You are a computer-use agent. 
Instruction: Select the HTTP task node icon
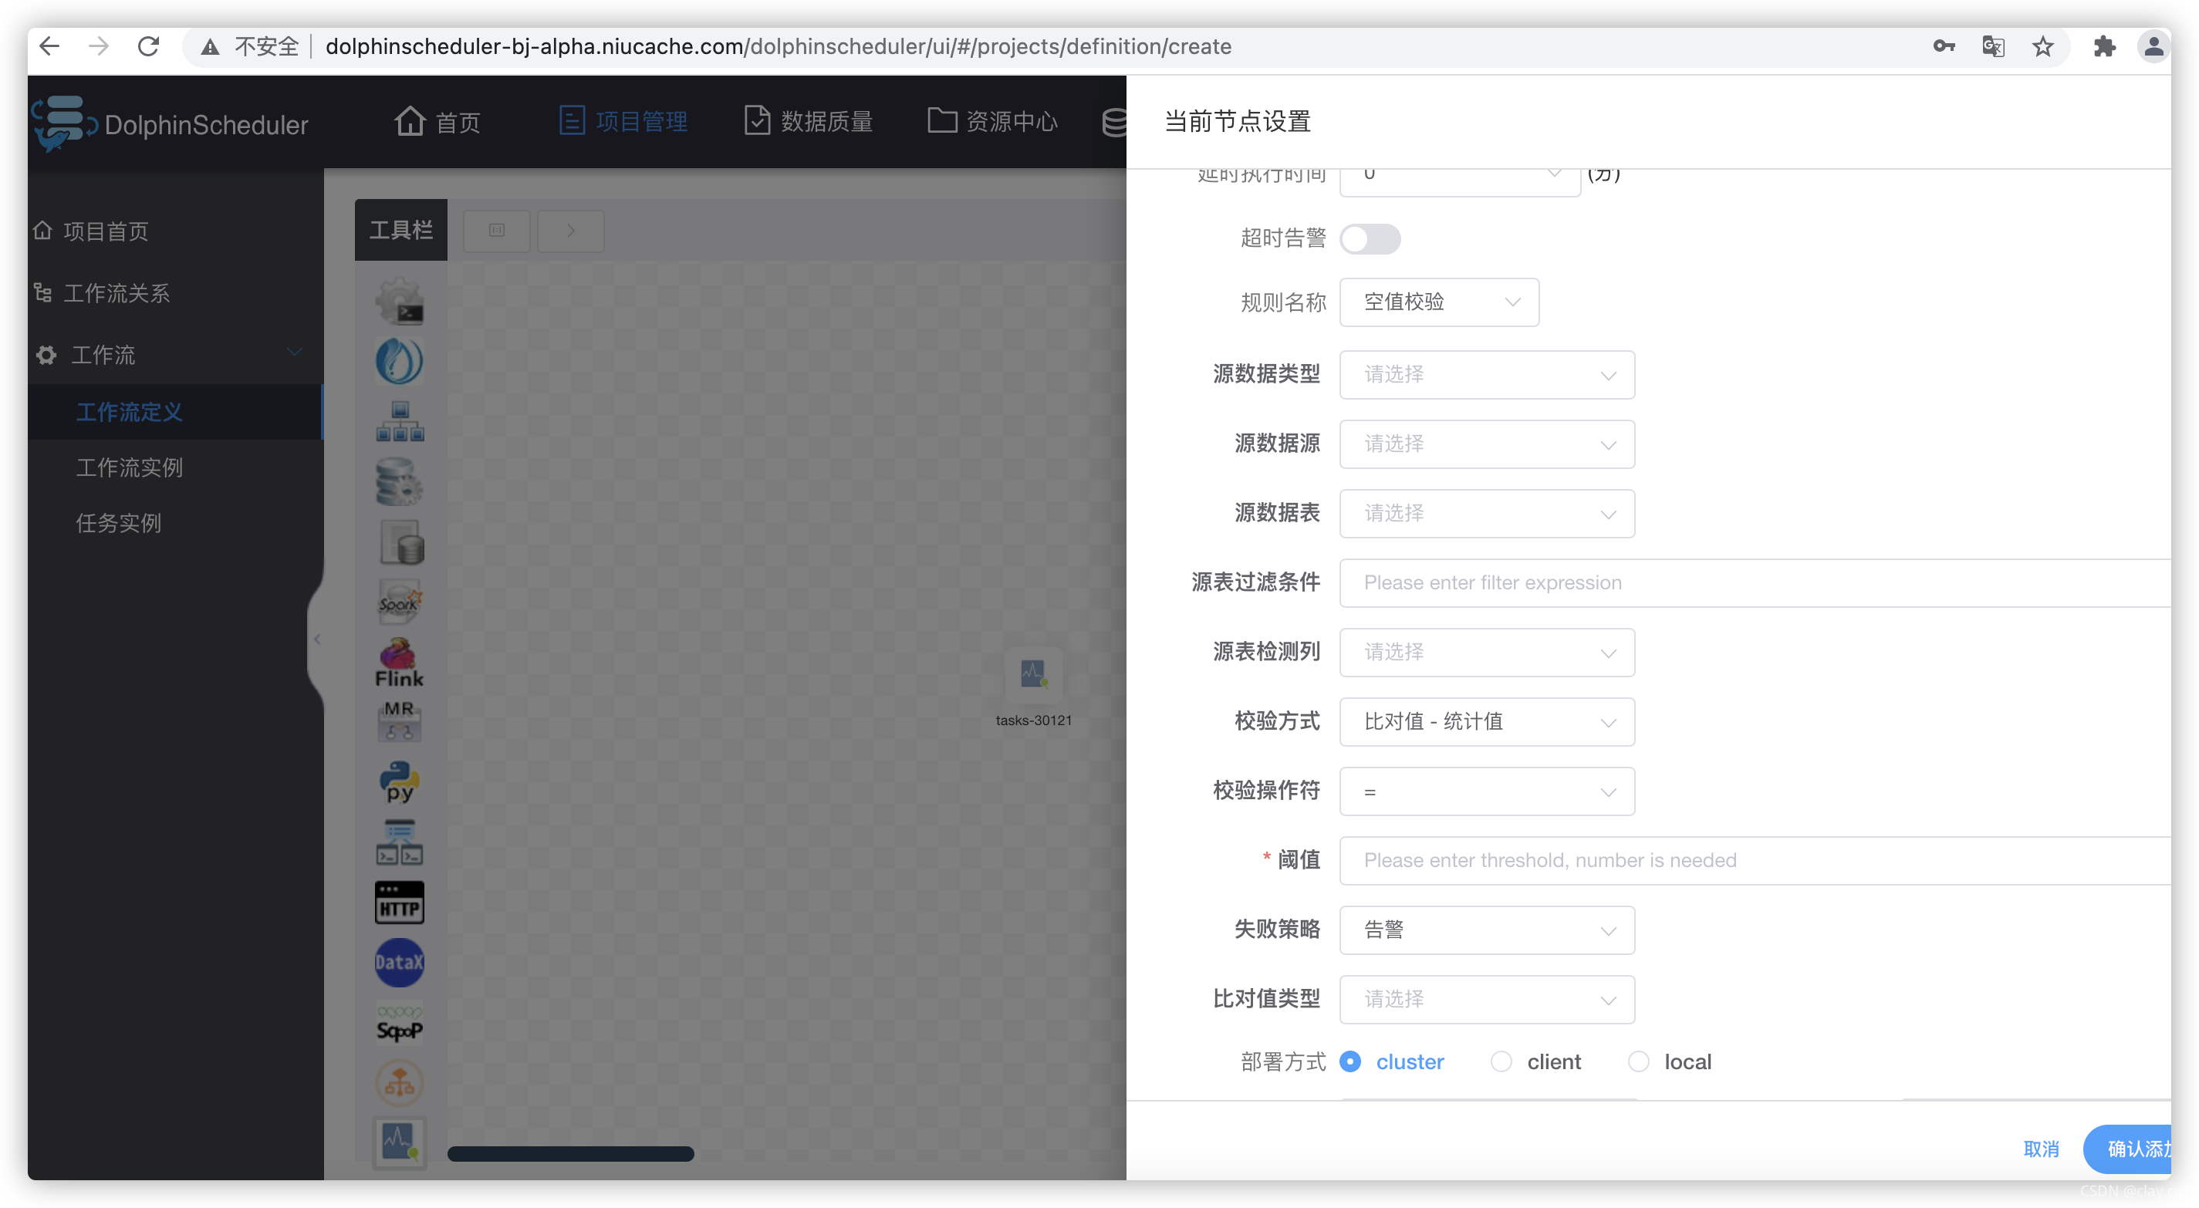click(399, 903)
